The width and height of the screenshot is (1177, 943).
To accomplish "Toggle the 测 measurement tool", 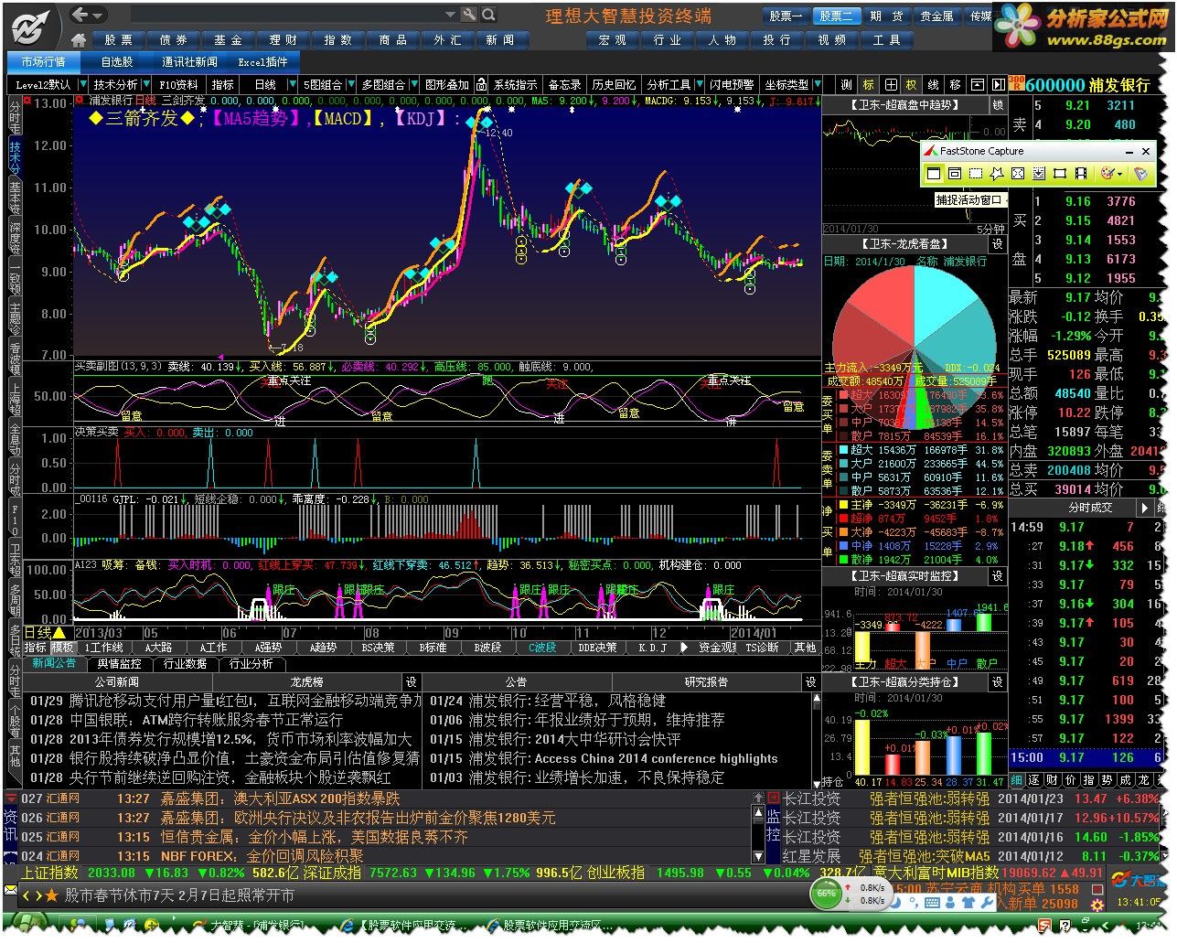I will [846, 84].
